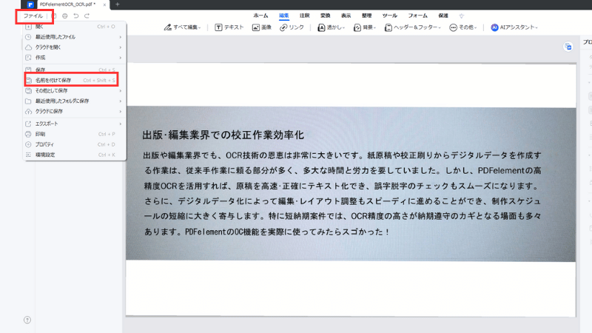The width and height of the screenshot is (592, 333).
Task: Choose 環境設定 from the file menu
Action: point(75,155)
